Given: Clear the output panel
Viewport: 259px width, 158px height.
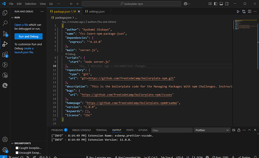Looking at the screenshot, I should 233,130.
